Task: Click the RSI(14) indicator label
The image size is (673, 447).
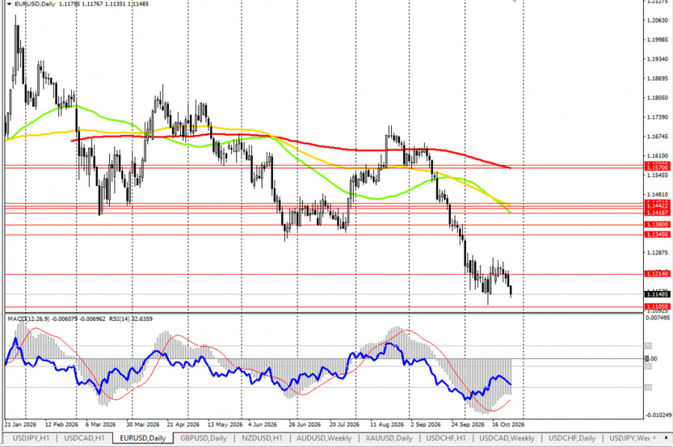Action: tap(121, 319)
